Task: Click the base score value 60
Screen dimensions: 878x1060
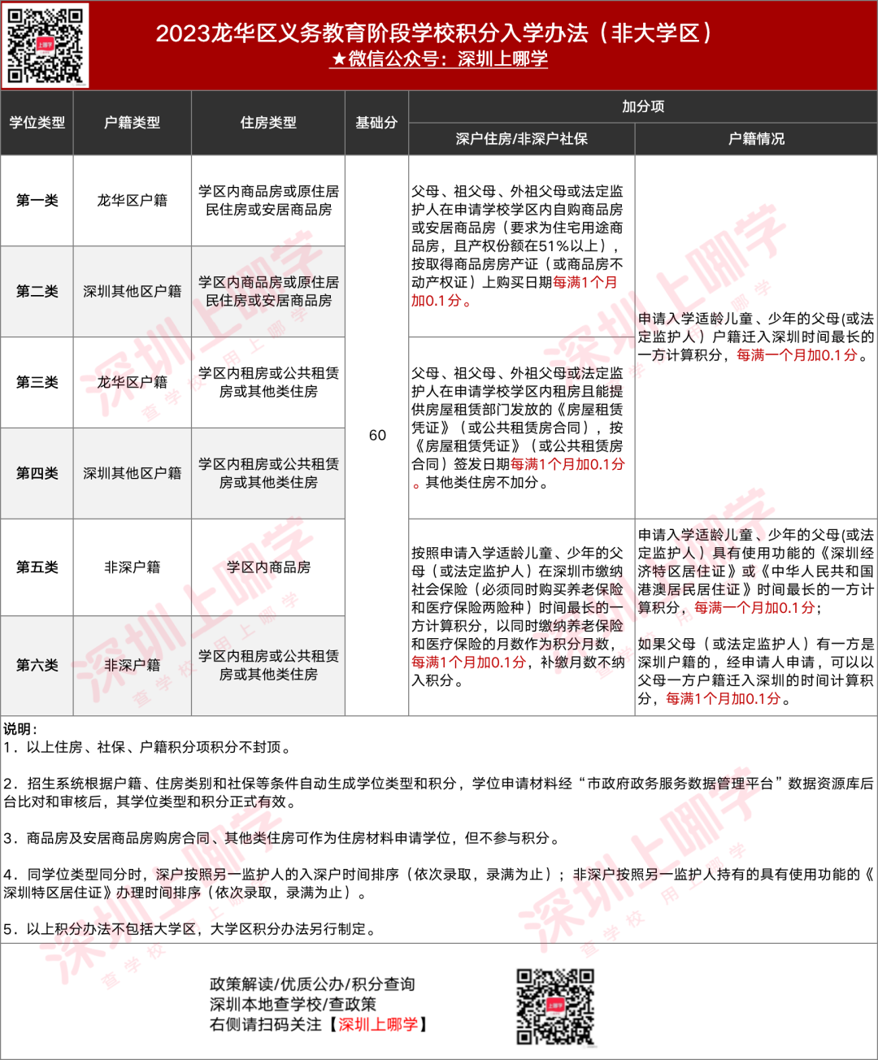Action: click(x=377, y=435)
